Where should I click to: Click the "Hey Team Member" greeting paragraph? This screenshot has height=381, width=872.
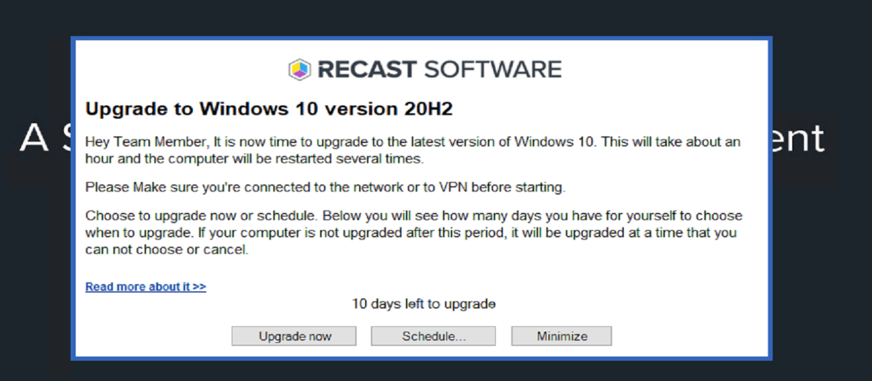413,142
